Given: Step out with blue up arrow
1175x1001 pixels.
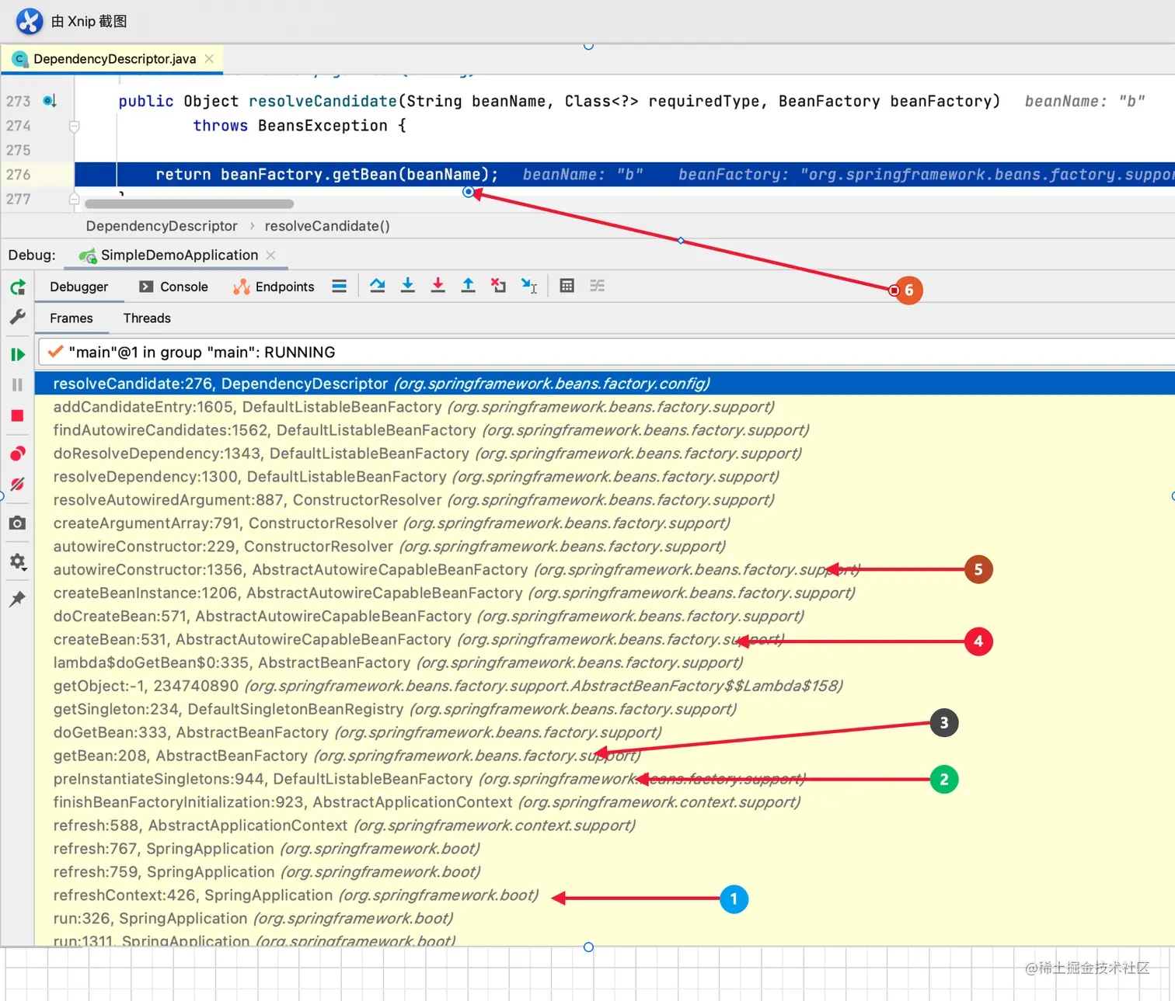Looking at the screenshot, I should click(469, 286).
